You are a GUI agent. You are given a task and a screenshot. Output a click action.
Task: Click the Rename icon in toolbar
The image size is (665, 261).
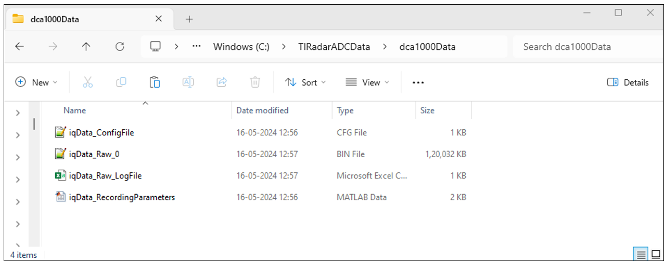point(188,82)
